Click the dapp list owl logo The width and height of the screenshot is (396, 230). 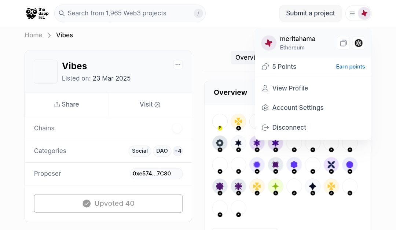tap(37, 13)
